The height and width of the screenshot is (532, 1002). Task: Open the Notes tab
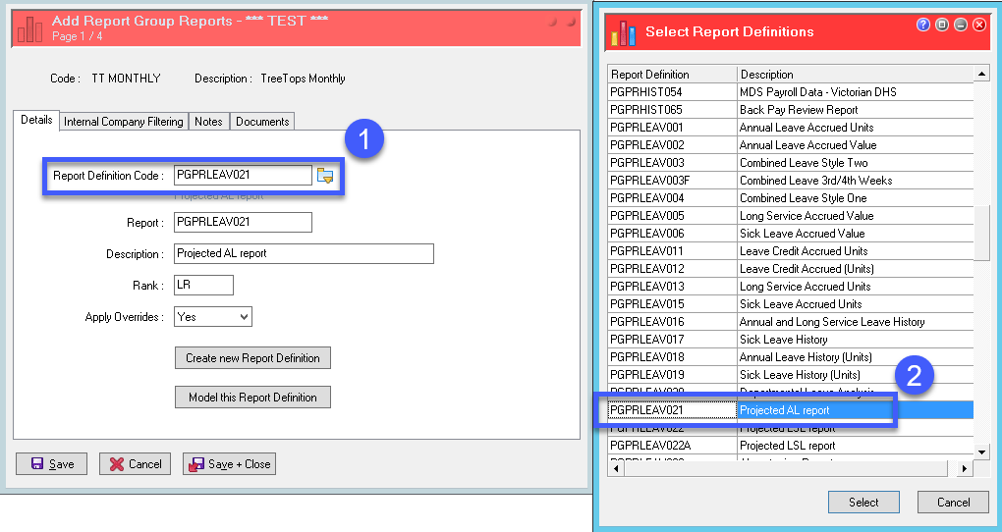208,122
